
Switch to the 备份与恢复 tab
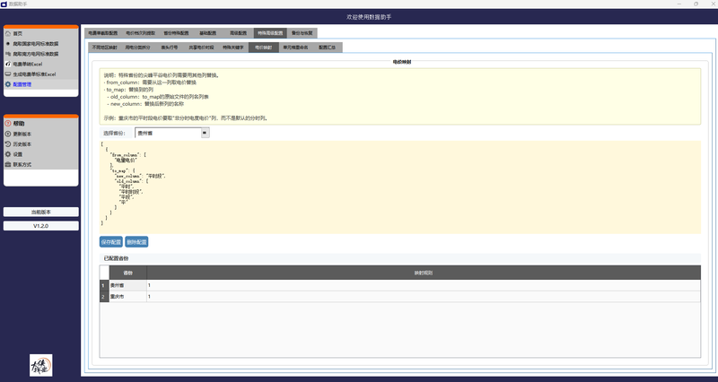(x=302, y=33)
